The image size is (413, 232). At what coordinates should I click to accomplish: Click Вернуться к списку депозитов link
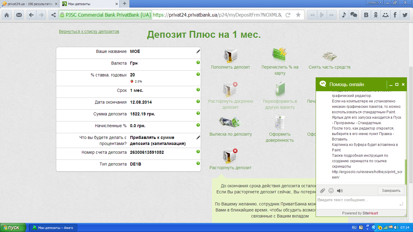89,31
